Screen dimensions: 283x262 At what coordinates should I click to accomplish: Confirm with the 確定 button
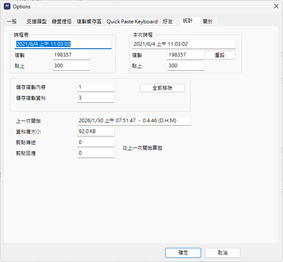point(183,253)
